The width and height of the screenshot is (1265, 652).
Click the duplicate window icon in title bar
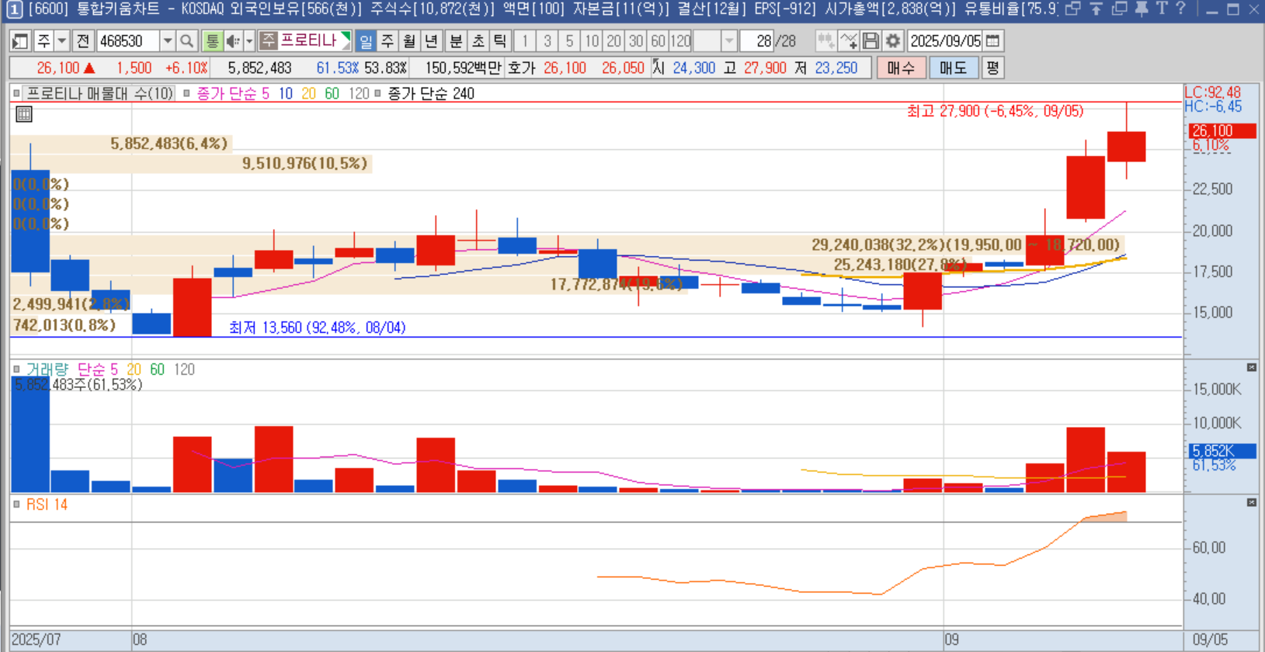pos(1119,9)
